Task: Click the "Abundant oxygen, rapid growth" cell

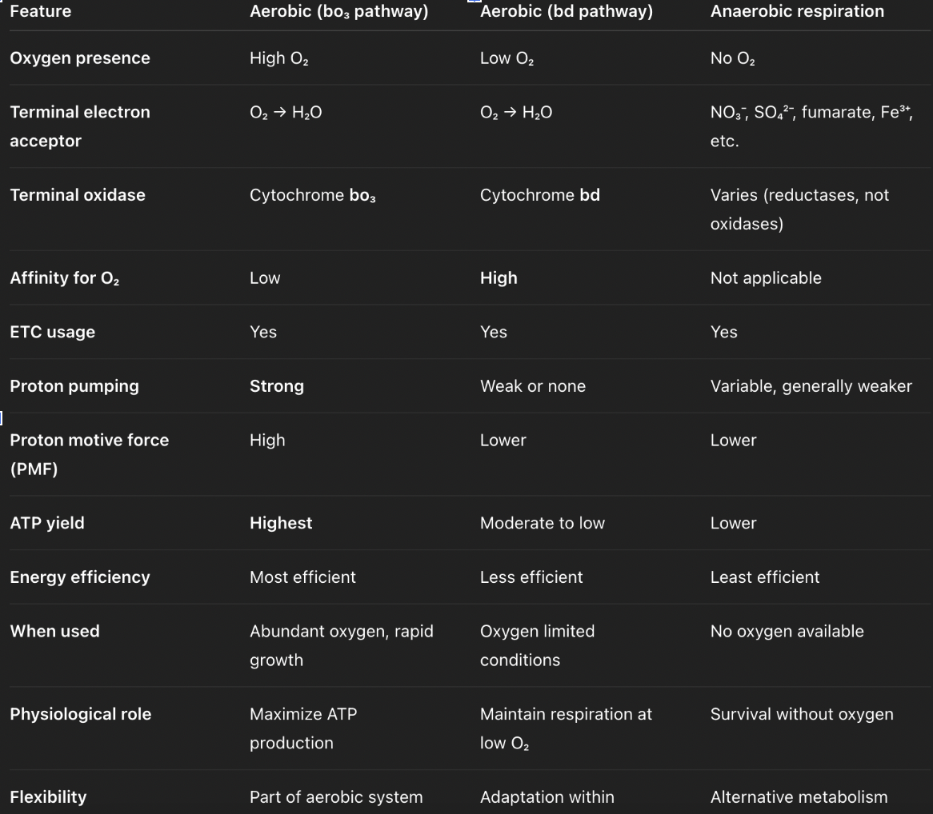Action: [x=341, y=645]
